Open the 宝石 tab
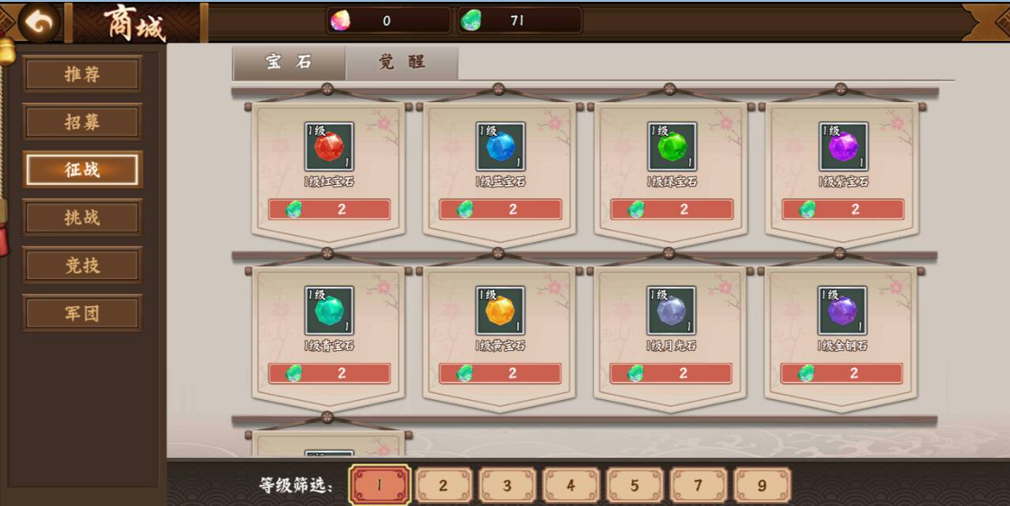1010x506 pixels. [x=288, y=62]
